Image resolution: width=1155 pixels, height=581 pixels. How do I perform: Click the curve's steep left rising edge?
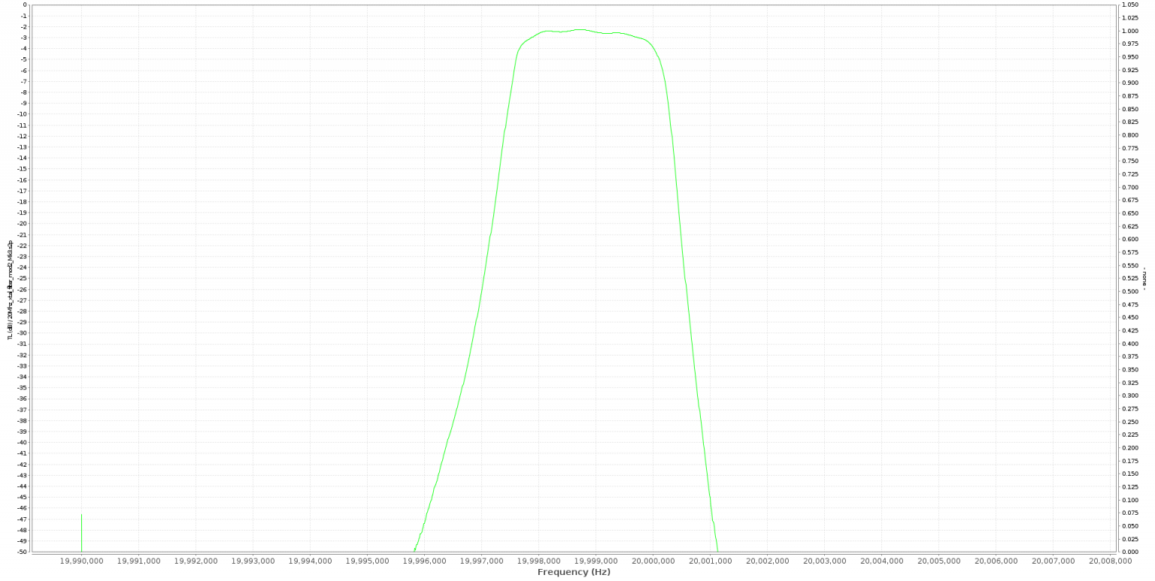[x=481, y=301]
